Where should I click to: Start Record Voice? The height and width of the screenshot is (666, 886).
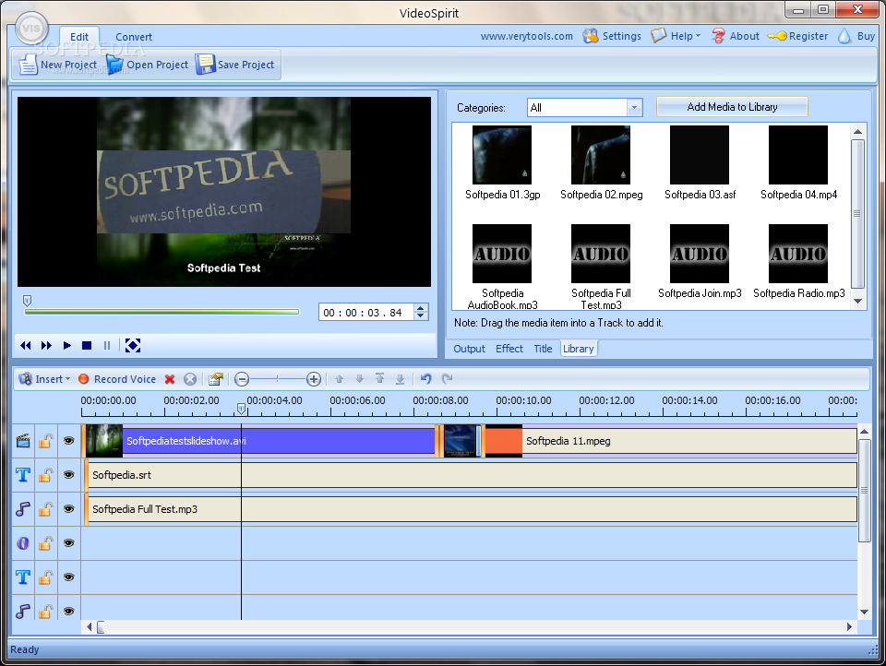click(x=117, y=379)
